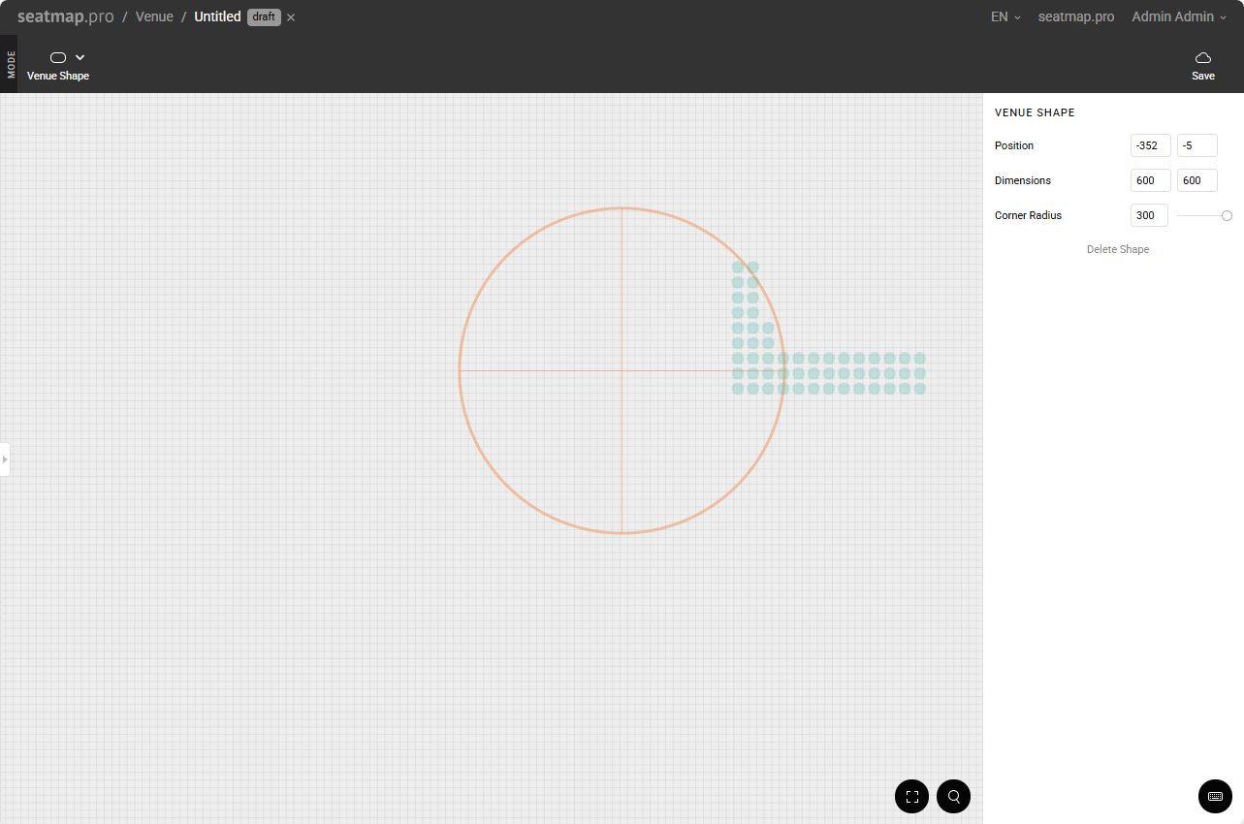Click the seatmap.pro organization link
The image size is (1244, 824).
1075,17
